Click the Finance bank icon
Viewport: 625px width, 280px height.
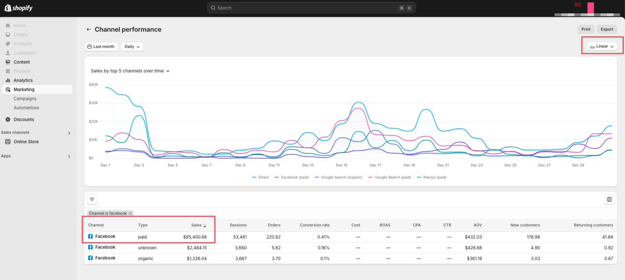8,72
